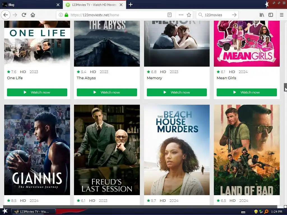Show site information icon in address bar
Viewport: 287px width, 215px height.
pyautogui.click(x=61, y=15)
